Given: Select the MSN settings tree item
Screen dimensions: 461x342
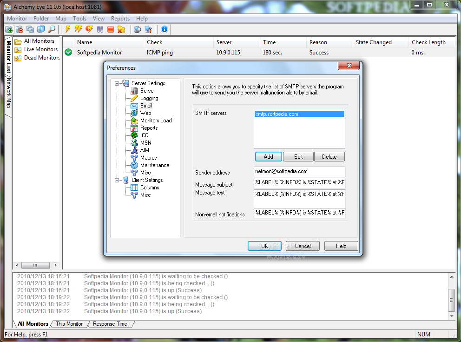Looking at the screenshot, I should tap(145, 143).
